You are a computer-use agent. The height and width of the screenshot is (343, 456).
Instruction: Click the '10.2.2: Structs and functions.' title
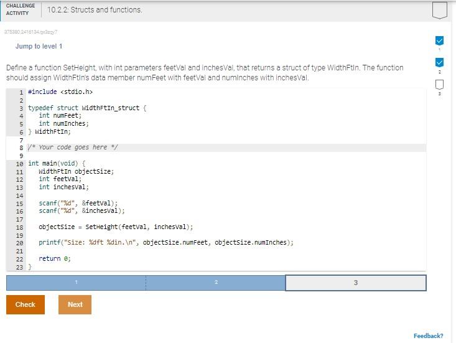(x=95, y=10)
